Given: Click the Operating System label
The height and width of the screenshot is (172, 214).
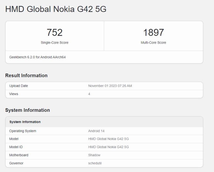Looking at the screenshot, I should click(x=23, y=131).
